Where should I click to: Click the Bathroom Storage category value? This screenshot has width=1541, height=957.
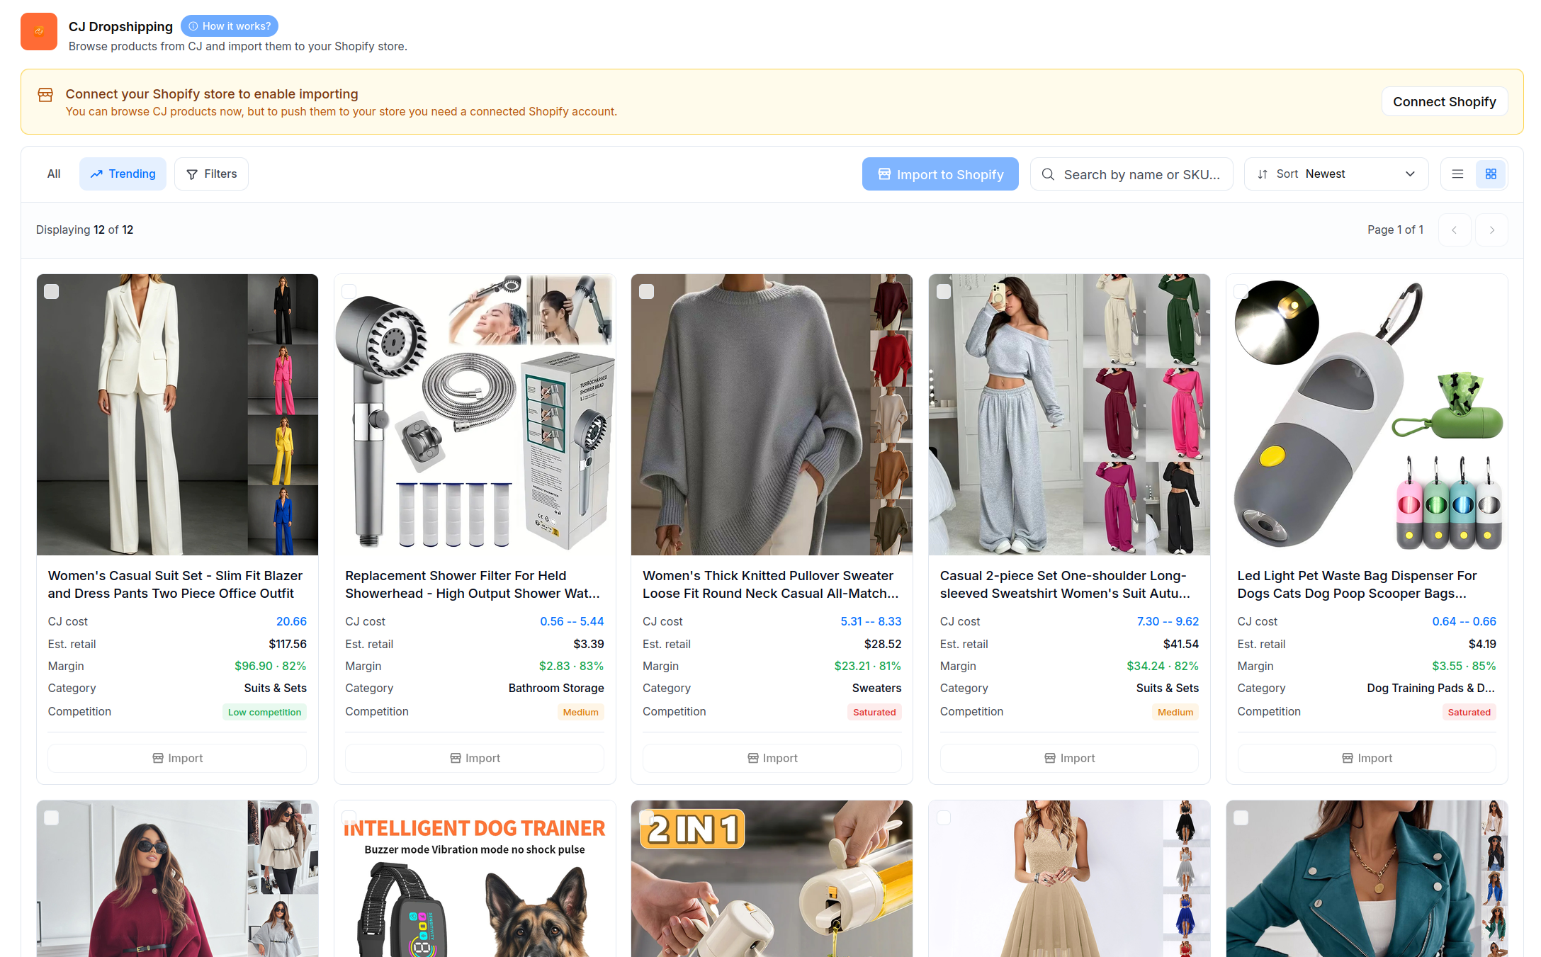(556, 689)
